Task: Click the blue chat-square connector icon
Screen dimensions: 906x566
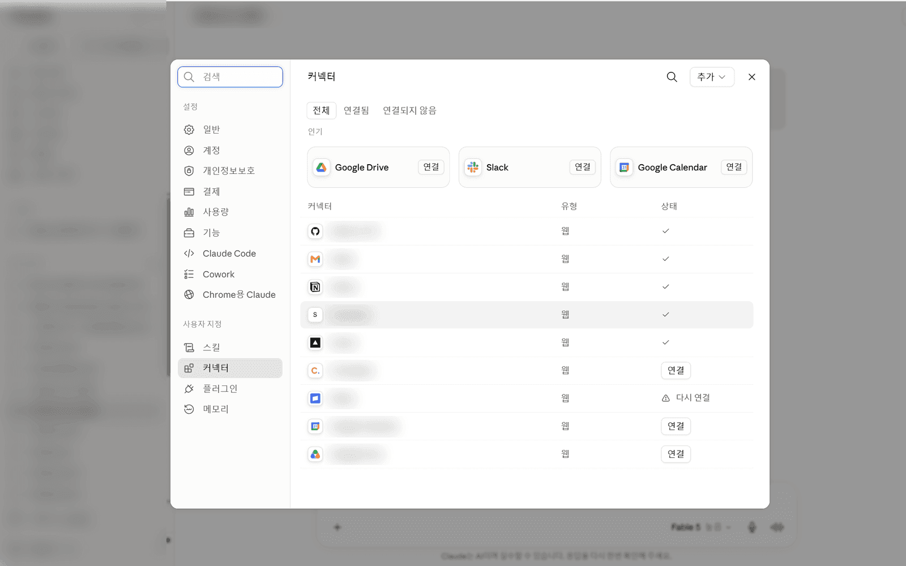Action: (x=315, y=398)
